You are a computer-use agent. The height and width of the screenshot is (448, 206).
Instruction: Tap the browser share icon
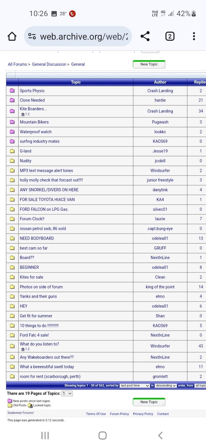click(x=145, y=36)
